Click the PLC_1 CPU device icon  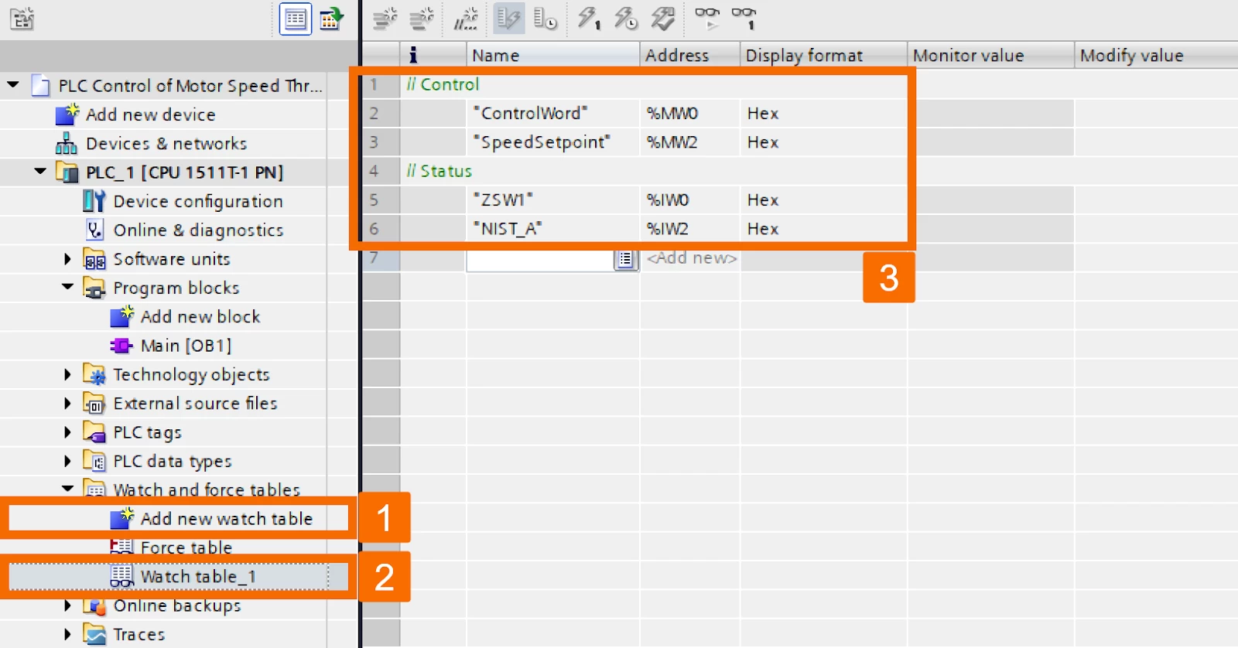(67, 172)
